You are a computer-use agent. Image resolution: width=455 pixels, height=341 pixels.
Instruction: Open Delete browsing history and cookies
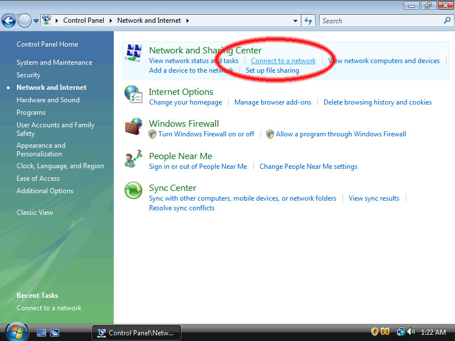377,102
